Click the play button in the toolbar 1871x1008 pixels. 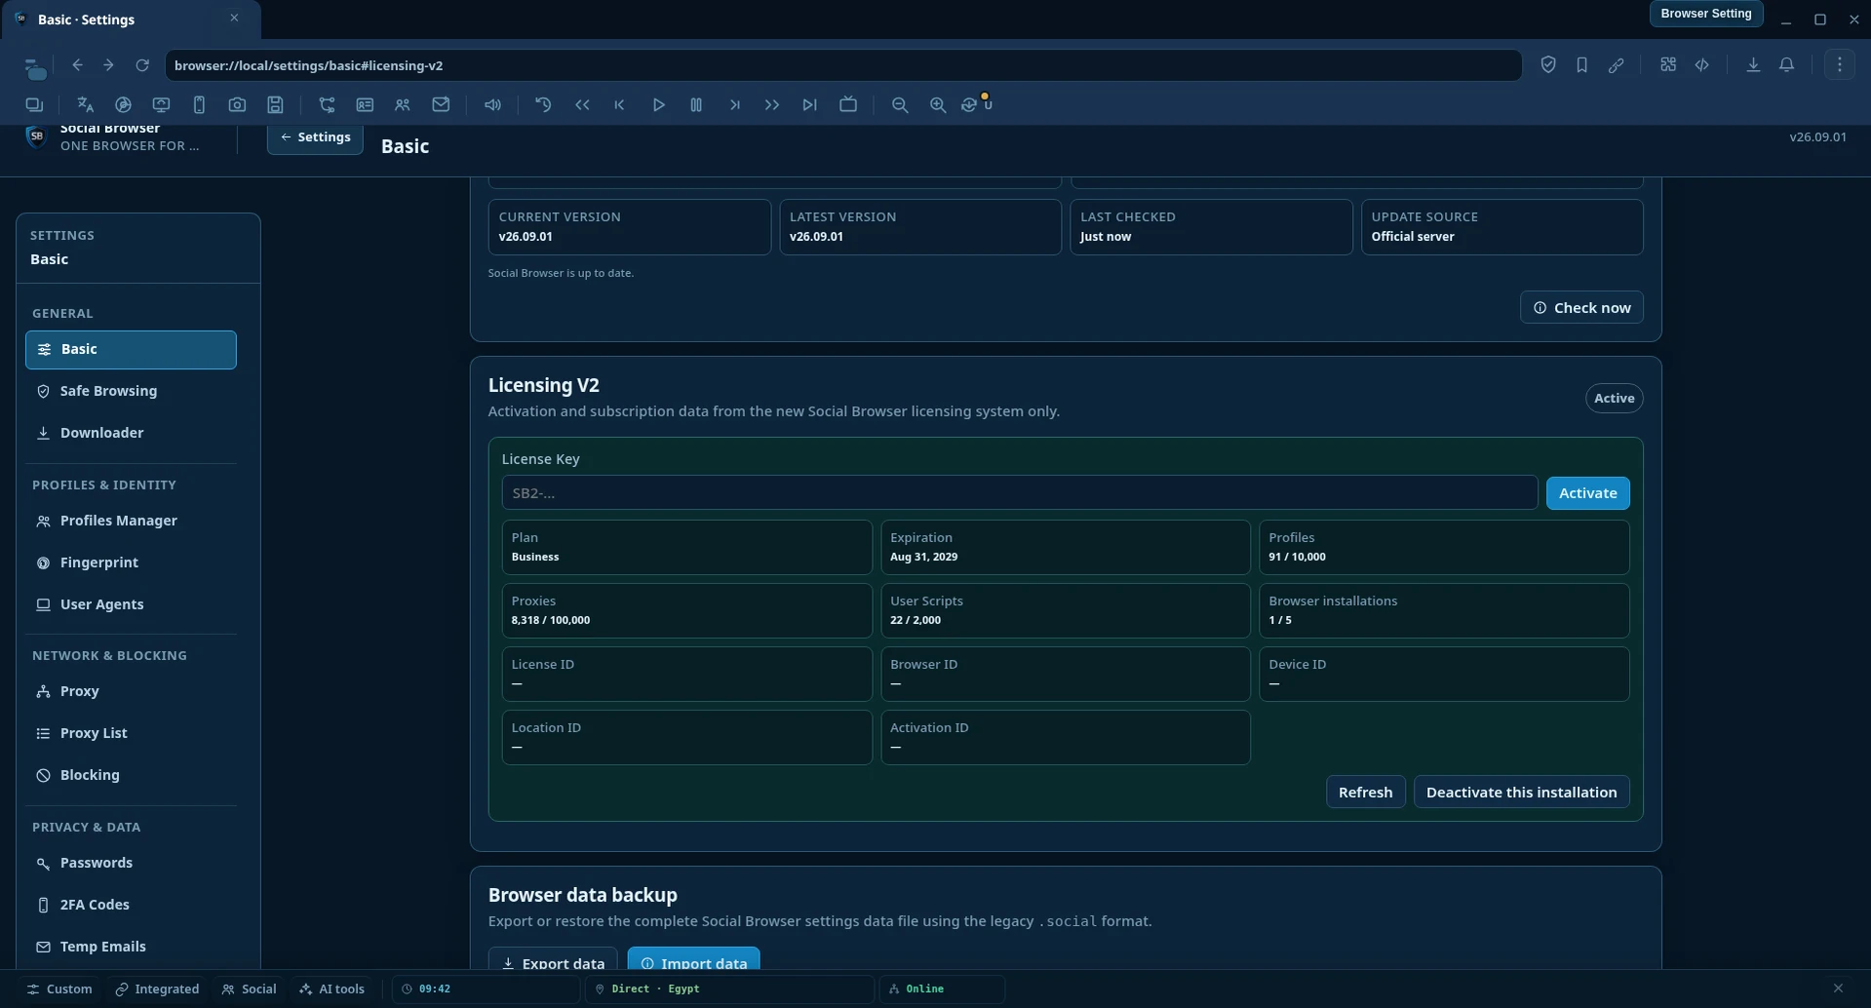point(658,104)
